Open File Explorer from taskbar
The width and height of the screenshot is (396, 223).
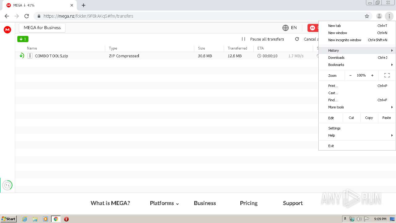(35, 219)
